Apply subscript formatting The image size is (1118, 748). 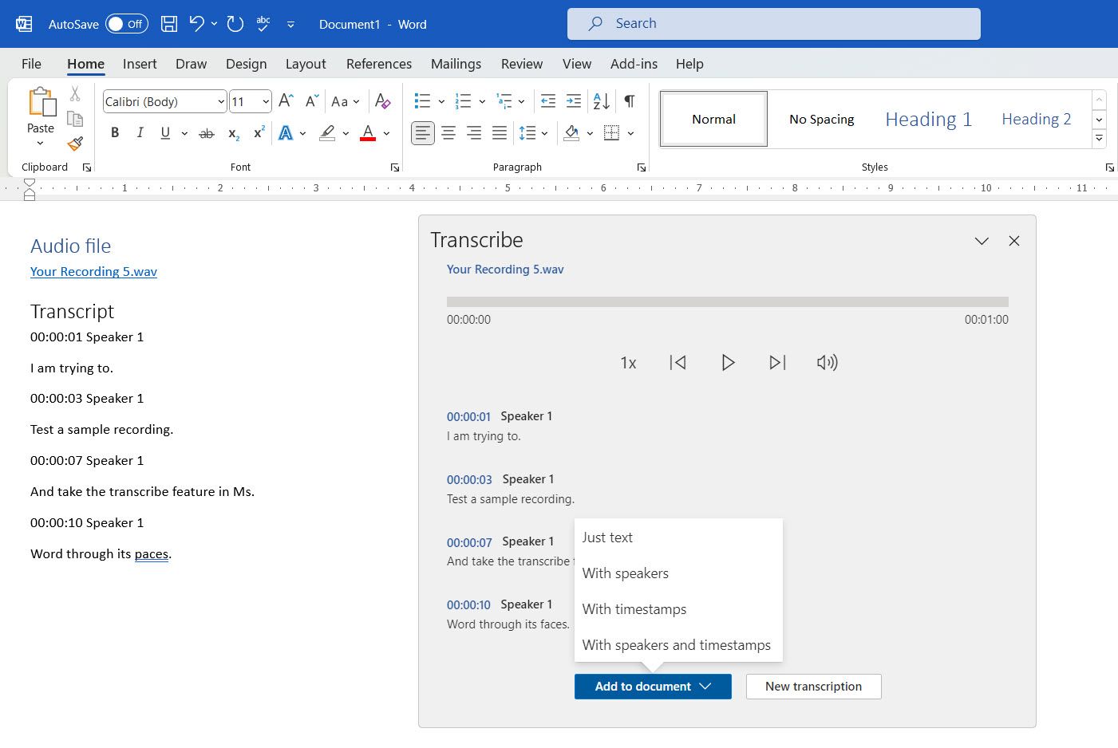tap(231, 133)
